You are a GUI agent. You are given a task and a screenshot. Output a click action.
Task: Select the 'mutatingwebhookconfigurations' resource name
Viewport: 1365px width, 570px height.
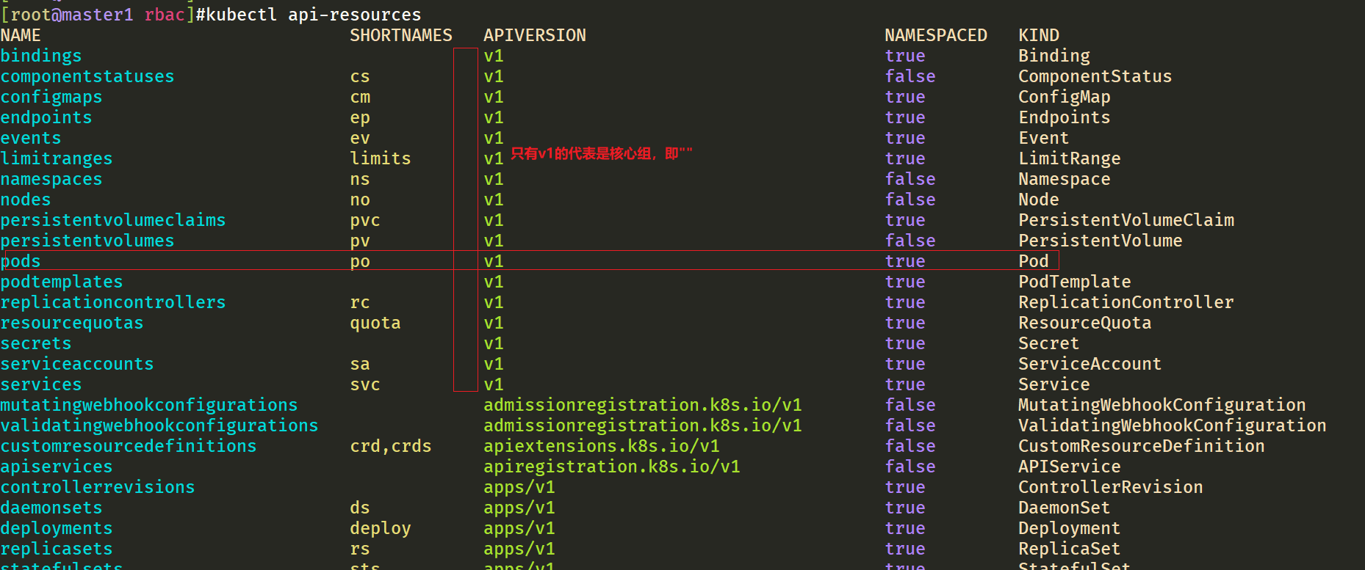149,405
